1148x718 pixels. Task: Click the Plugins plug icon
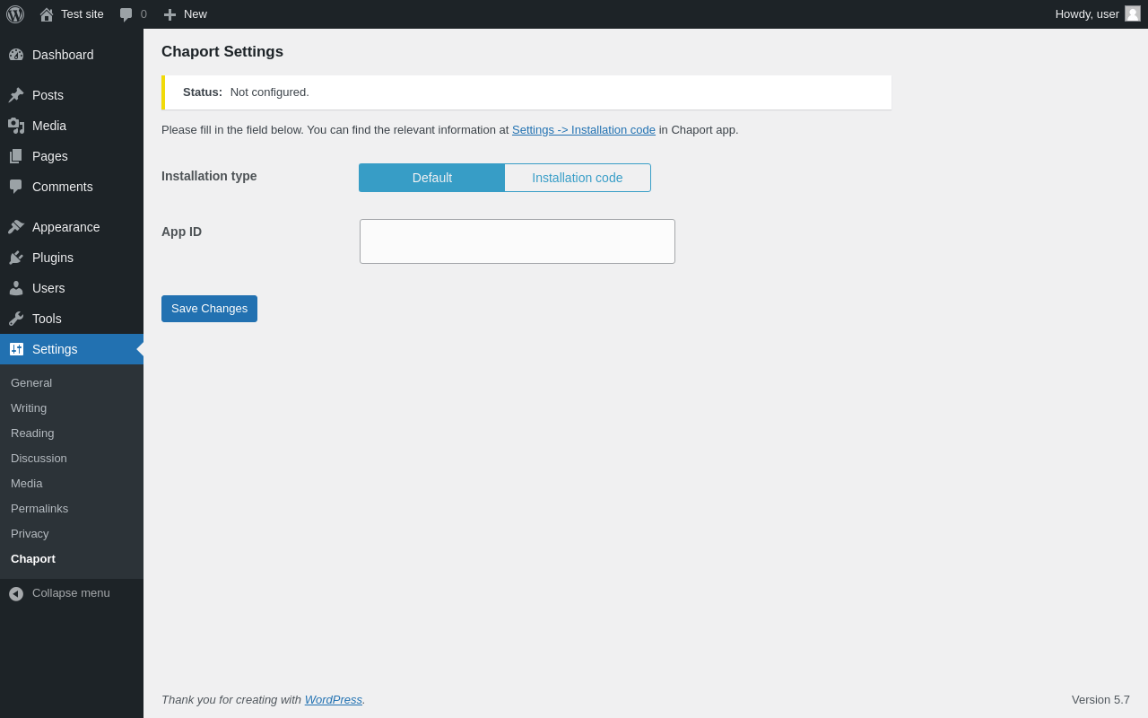(x=16, y=258)
